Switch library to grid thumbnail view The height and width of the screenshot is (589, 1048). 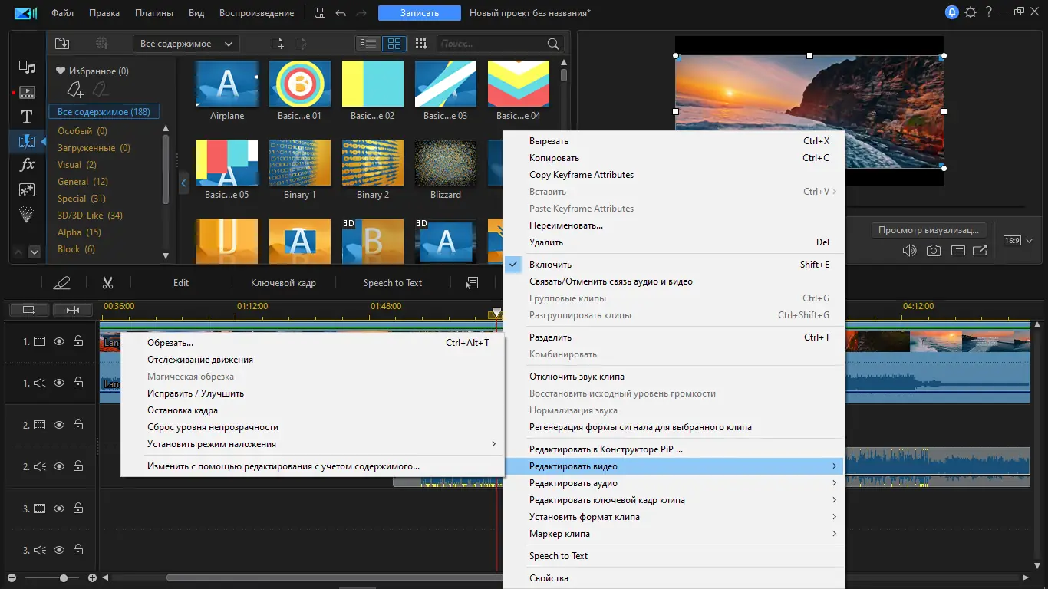click(x=394, y=44)
